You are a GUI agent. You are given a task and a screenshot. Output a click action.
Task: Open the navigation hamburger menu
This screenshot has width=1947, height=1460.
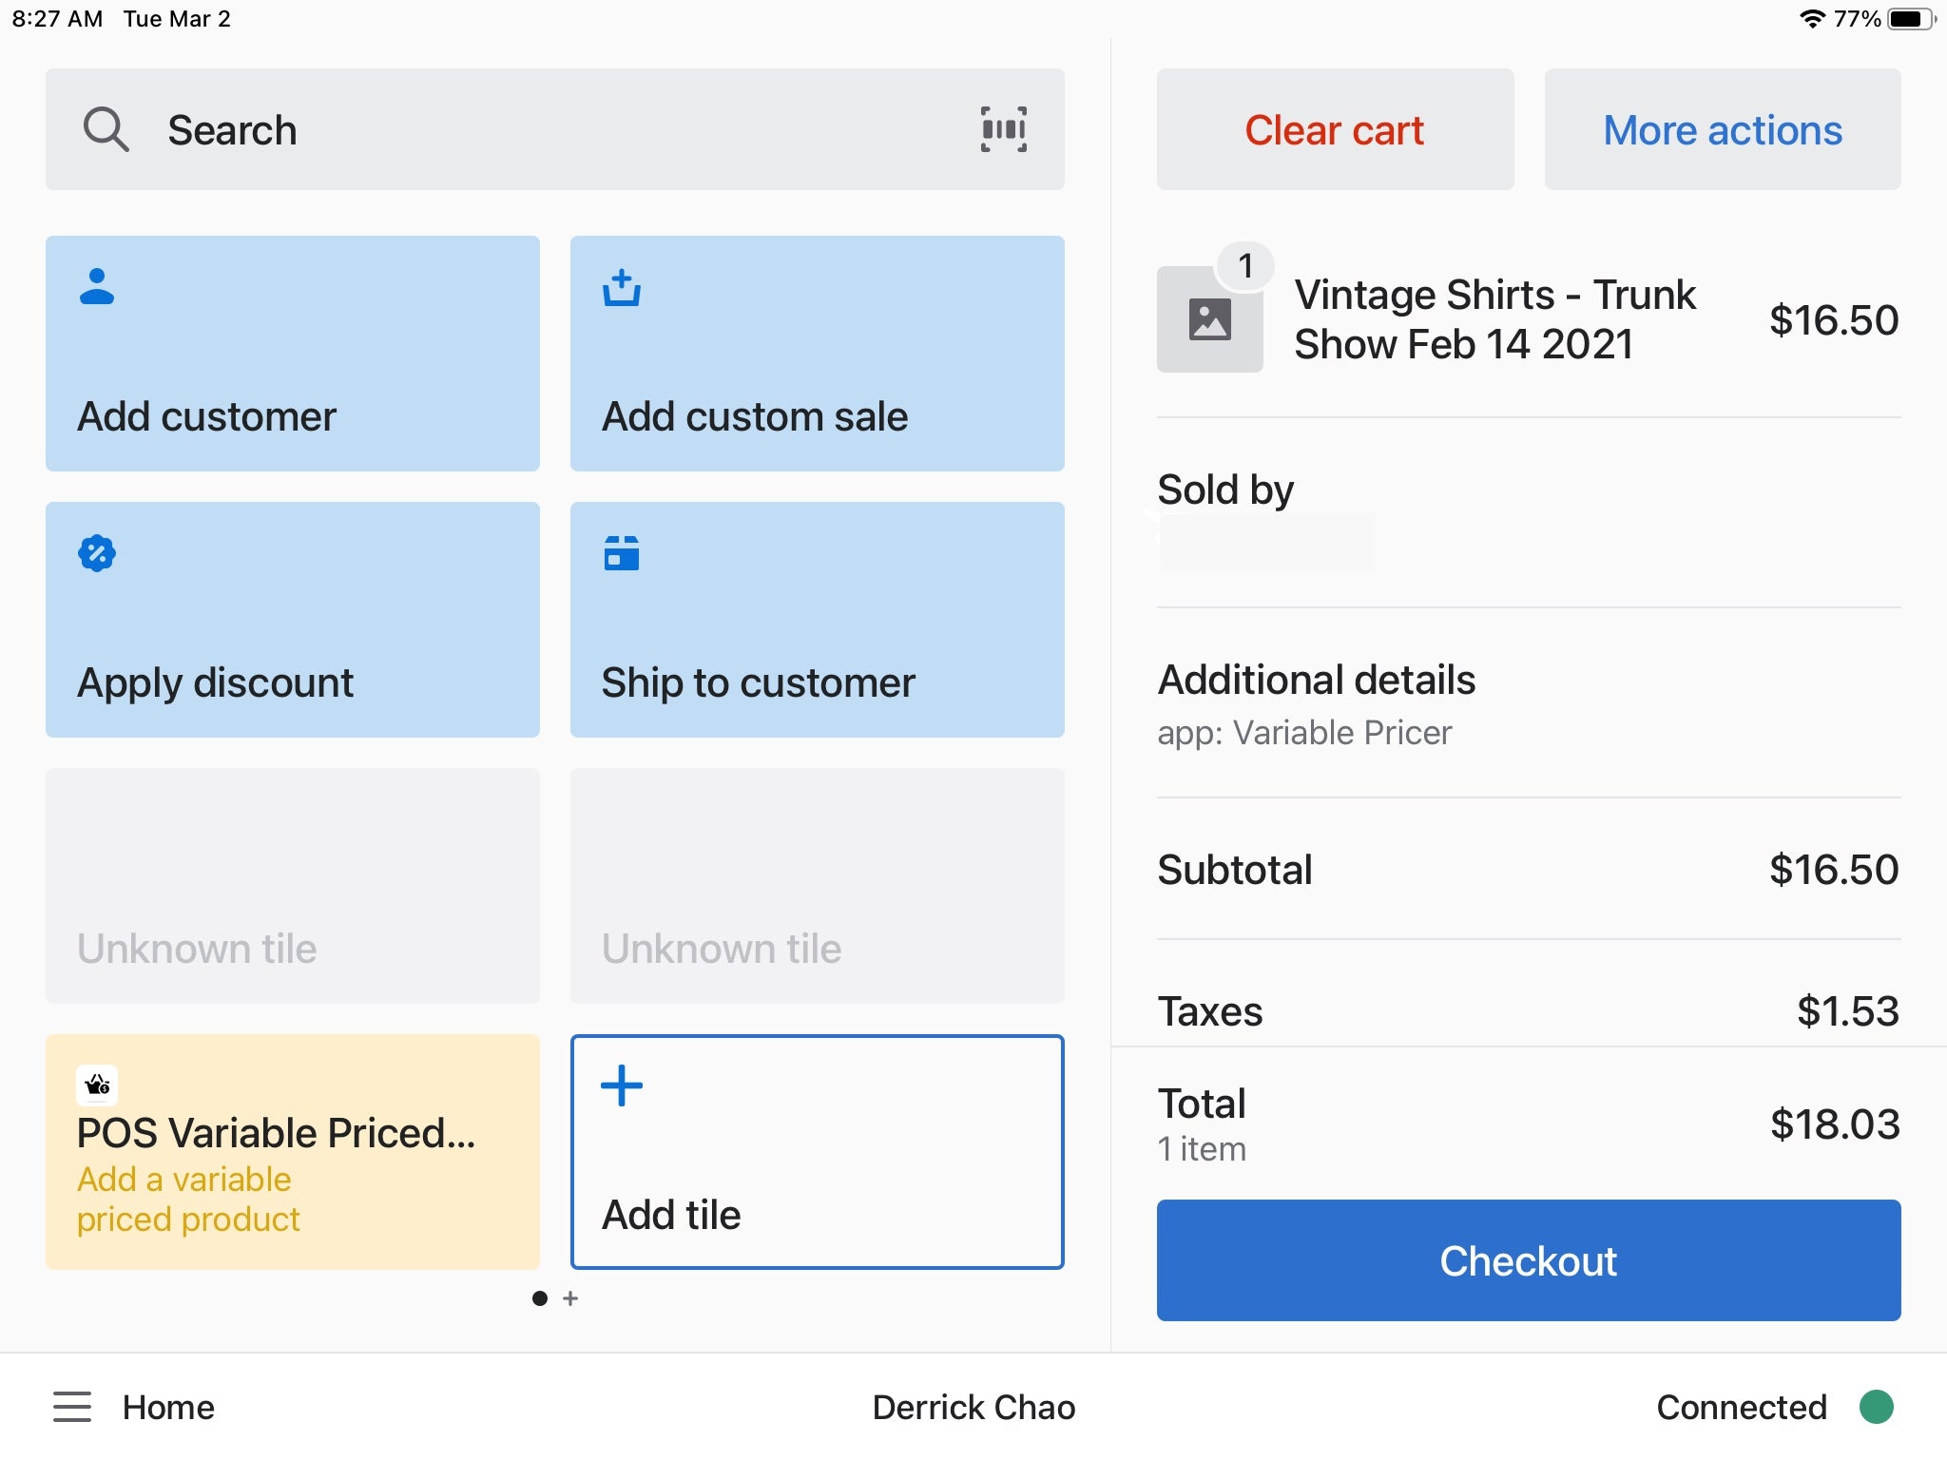click(72, 1408)
